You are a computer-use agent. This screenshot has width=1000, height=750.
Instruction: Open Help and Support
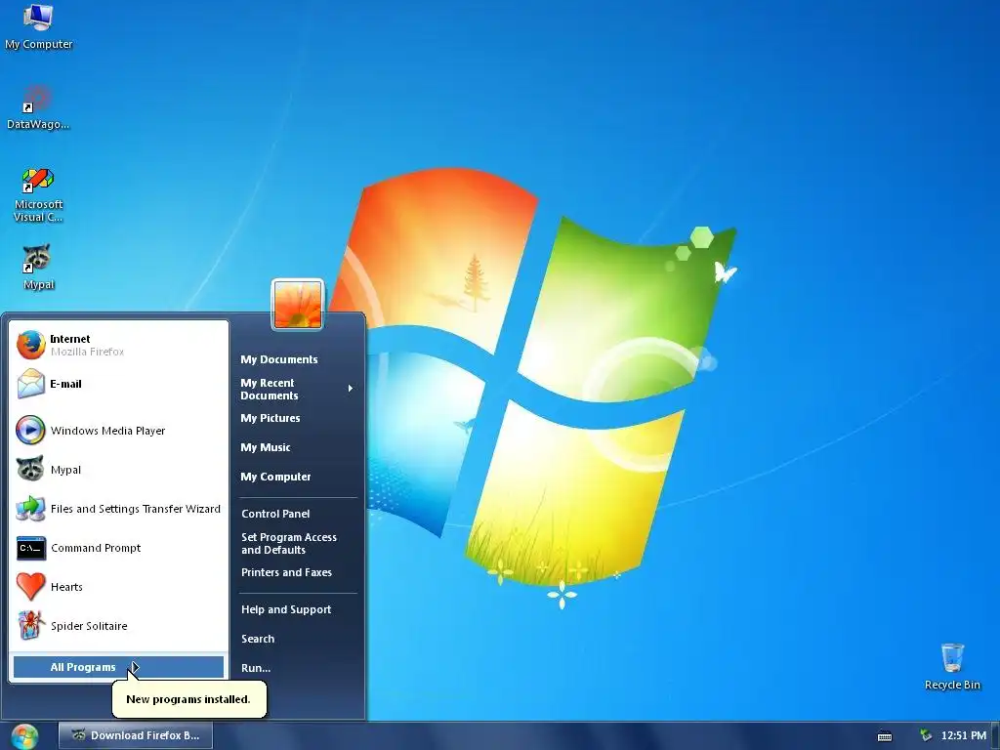point(286,609)
